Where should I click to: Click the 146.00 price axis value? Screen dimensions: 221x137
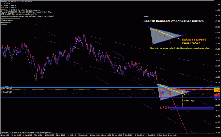217,83
